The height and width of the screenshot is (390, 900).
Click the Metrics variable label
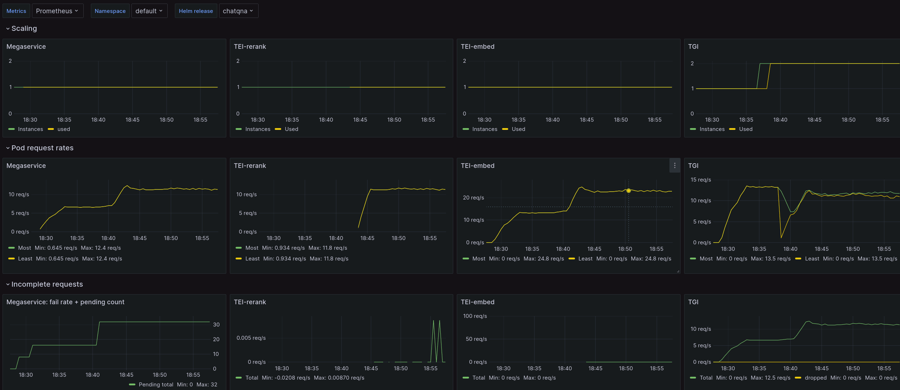click(16, 11)
